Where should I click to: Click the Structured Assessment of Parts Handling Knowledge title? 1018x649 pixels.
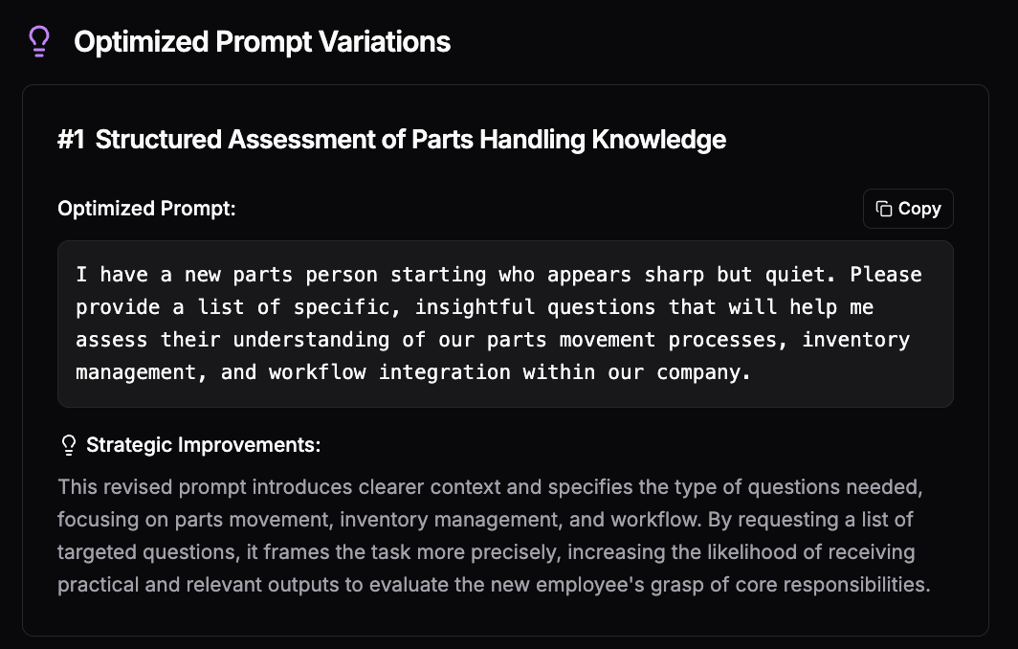(410, 139)
